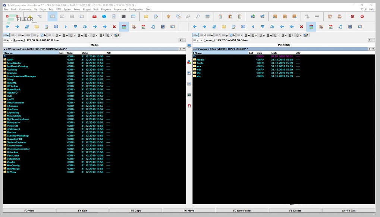Viewport: 380px width, 217px height.
Task: Open the left panel drive dropdown
Action: click(x=8, y=40)
